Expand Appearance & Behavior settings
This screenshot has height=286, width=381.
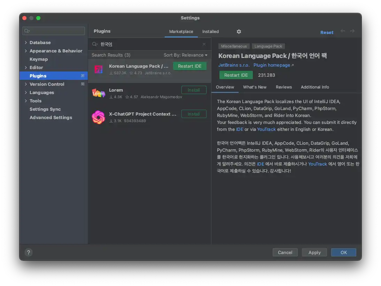[x=26, y=51]
